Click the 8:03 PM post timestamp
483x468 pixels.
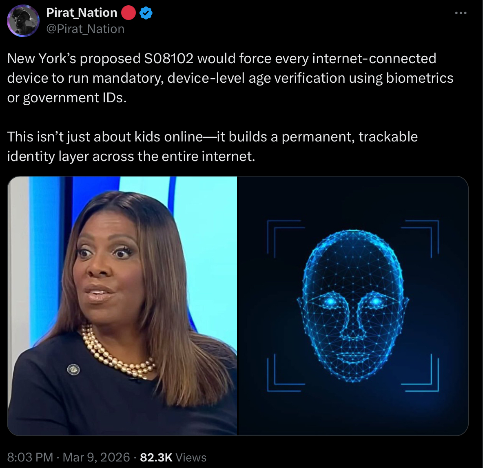(x=30, y=457)
